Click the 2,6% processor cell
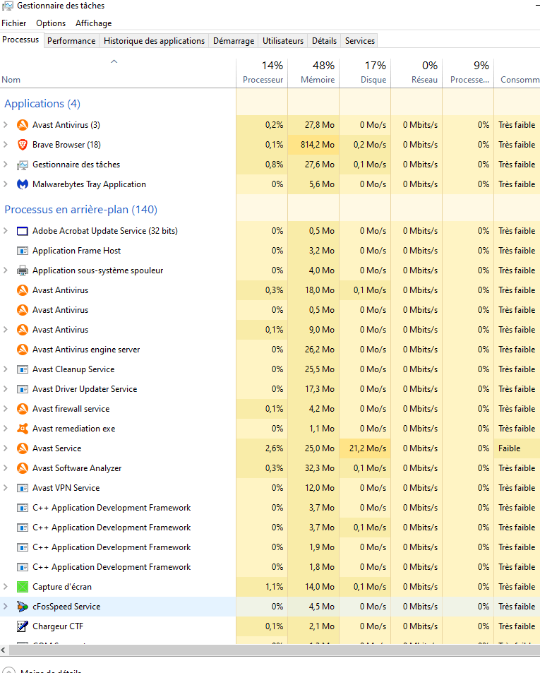540x673 pixels. [x=262, y=448]
